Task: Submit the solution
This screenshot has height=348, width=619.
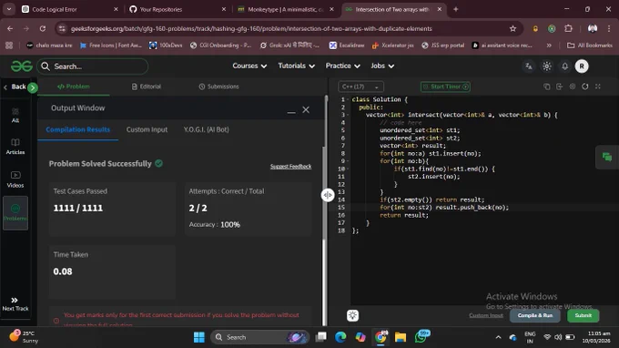Action: [x=583, y=315]
